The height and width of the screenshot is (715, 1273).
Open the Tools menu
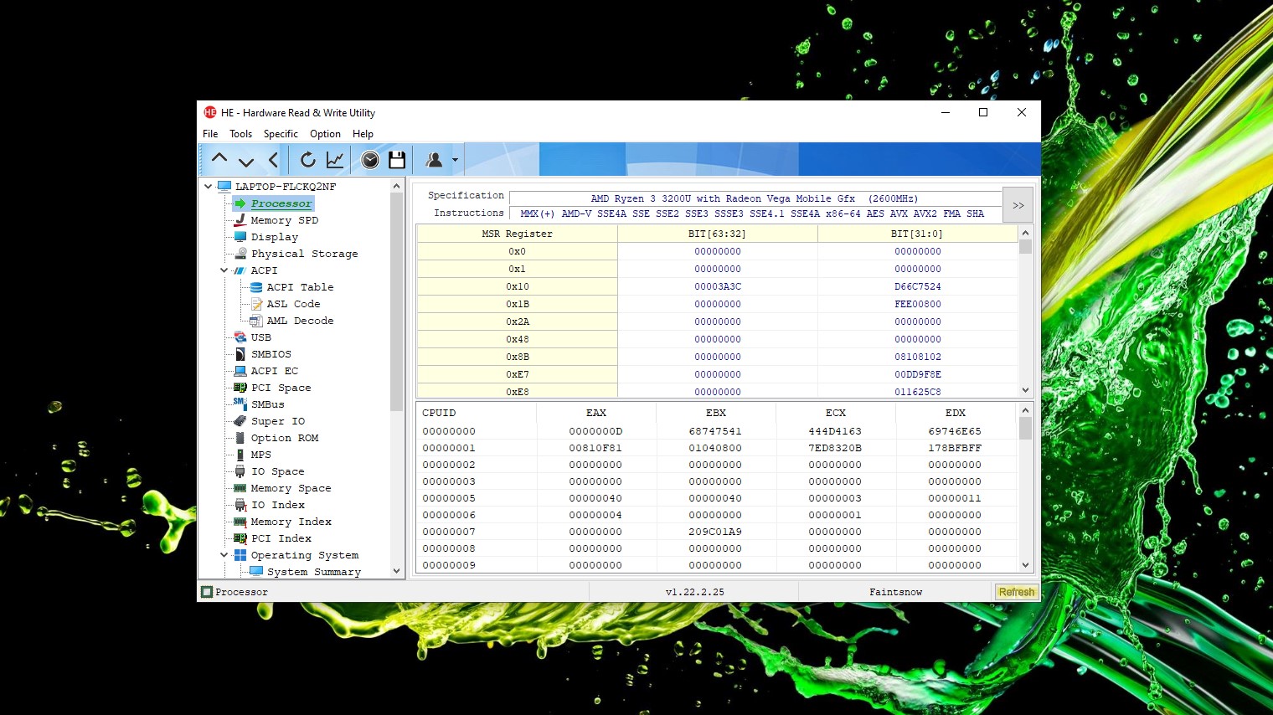240,134
